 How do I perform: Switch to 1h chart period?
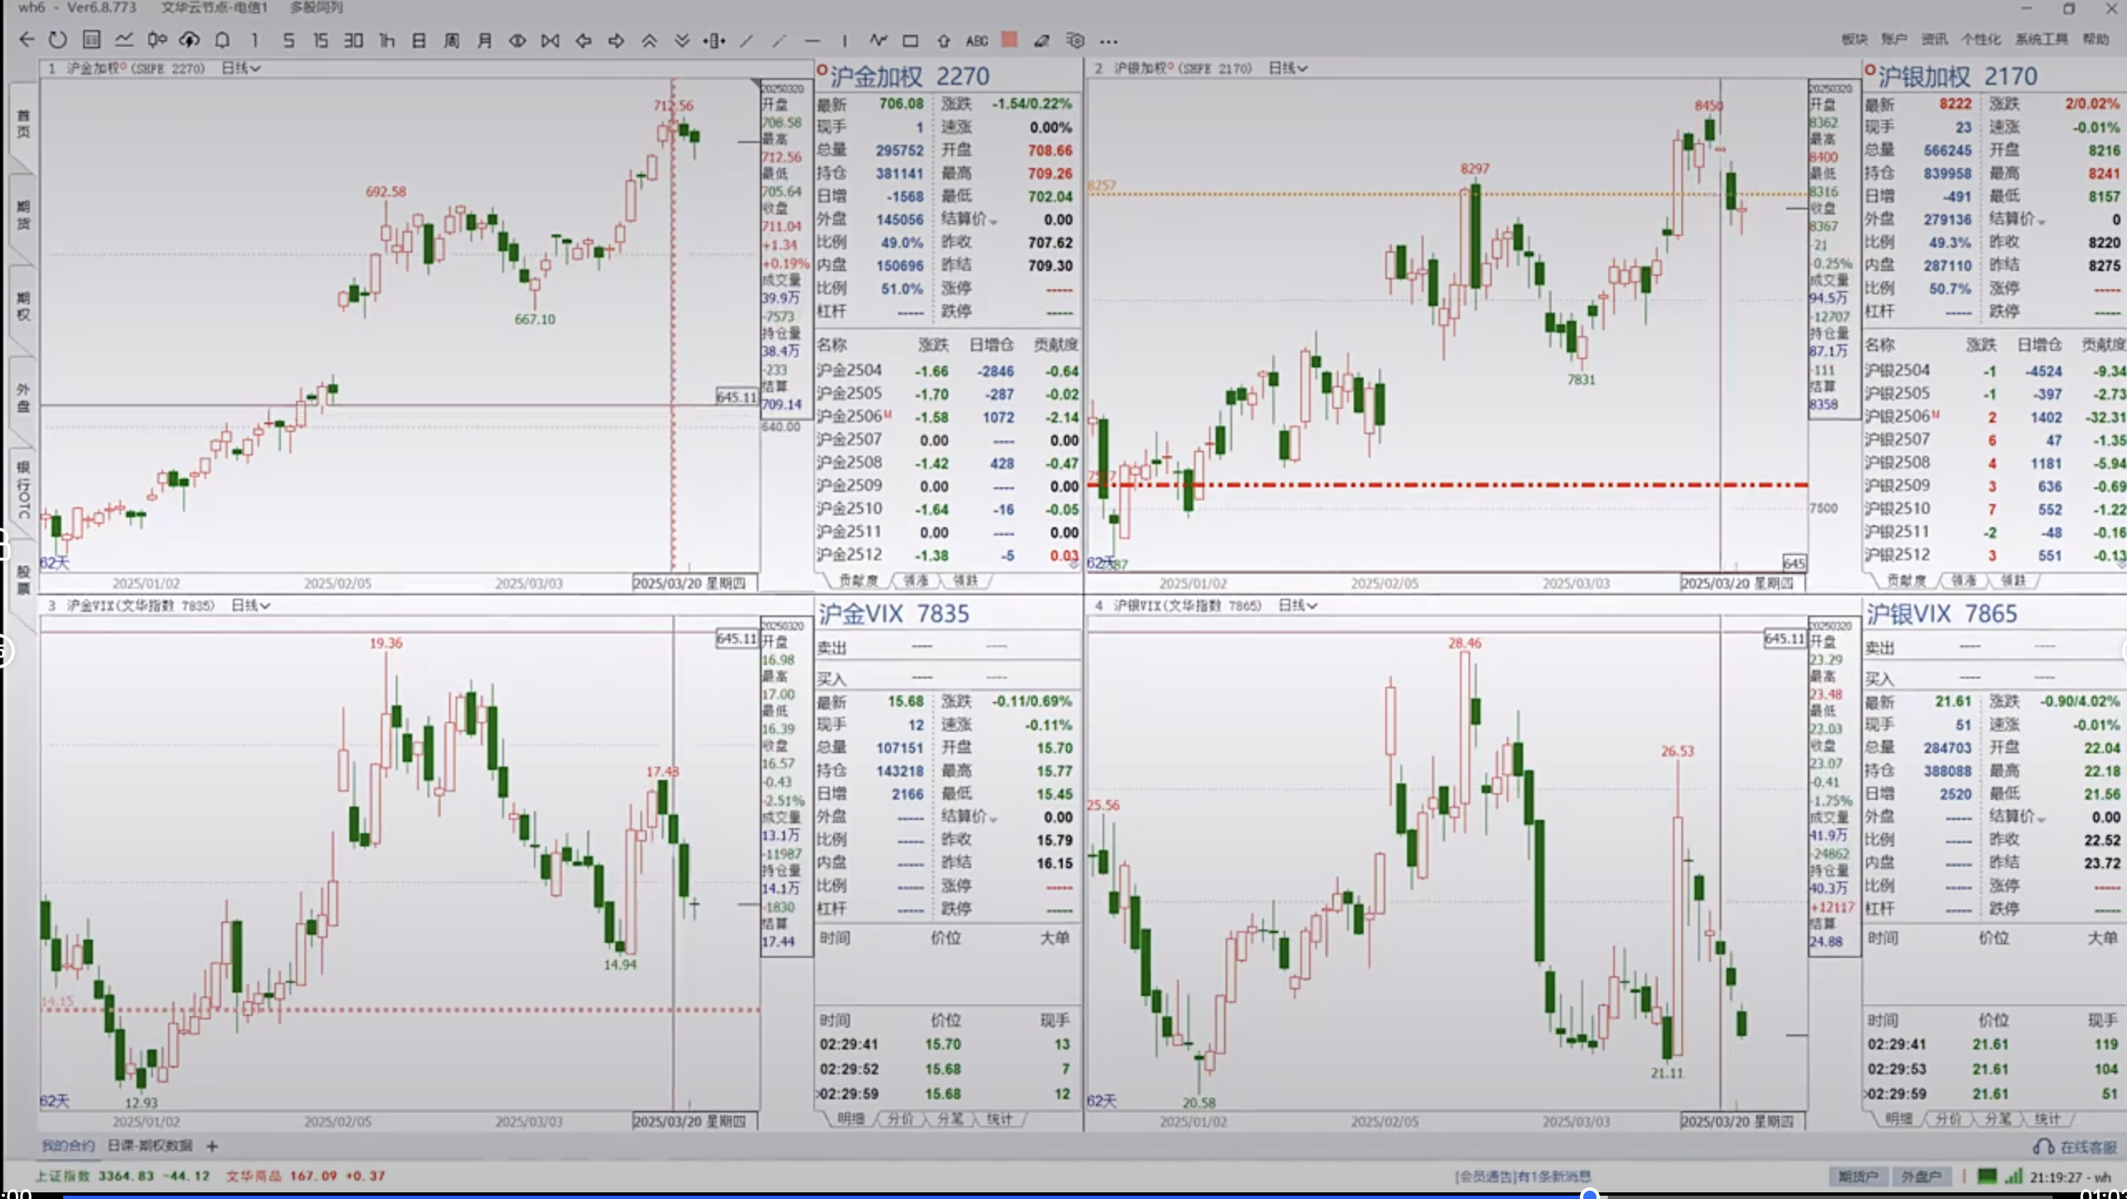pos(387,40)
